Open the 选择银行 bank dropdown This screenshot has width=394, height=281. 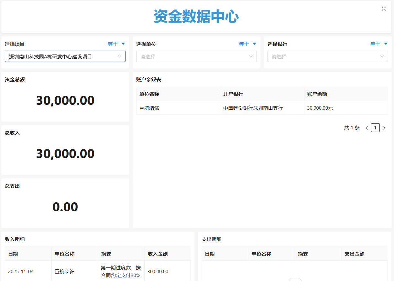point(327,56)
